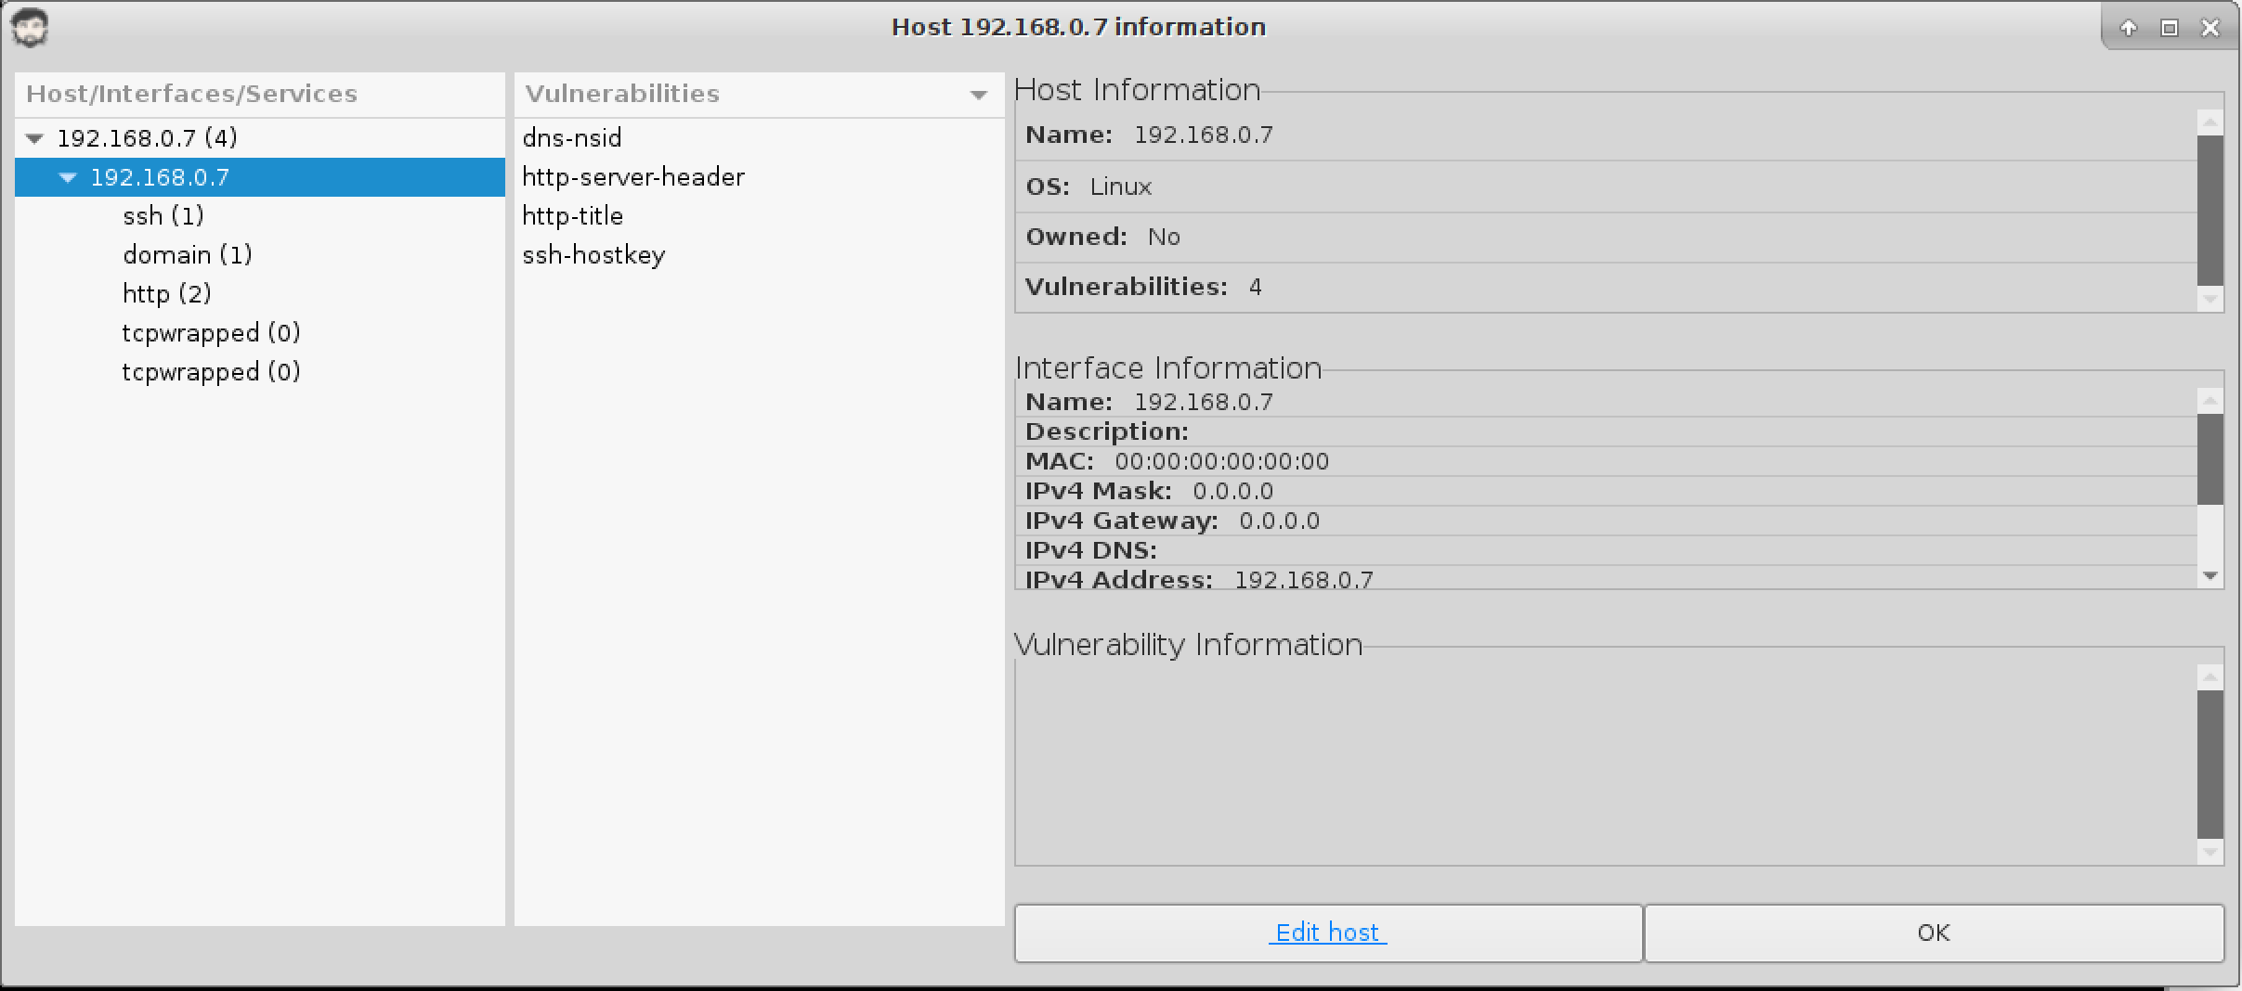Maximize the Host information window

pos(2169,28)
